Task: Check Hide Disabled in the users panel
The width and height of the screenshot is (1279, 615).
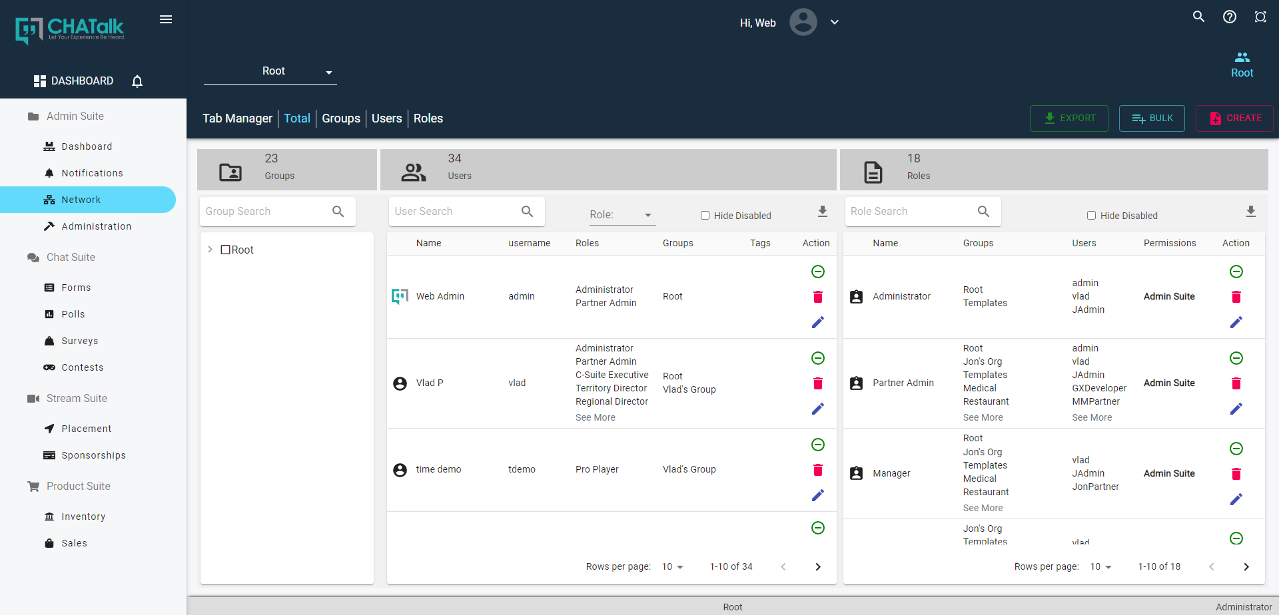Action: pos(705,216)
